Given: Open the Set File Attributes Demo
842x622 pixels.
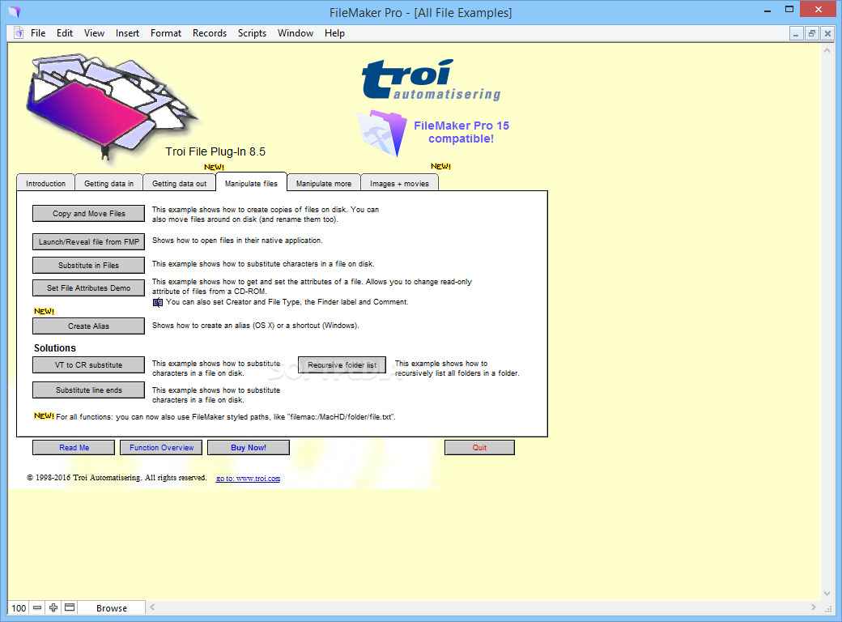Looking at the screenshot, I should click(88, 288).
